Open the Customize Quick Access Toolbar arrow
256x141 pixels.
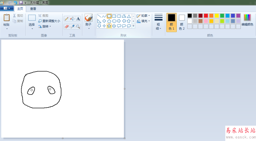tap(25, 3)
